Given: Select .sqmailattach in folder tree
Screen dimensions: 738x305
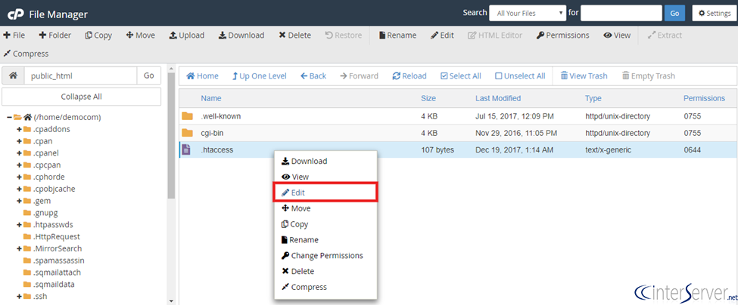Looking at the screenshot, I should [58, 273].
